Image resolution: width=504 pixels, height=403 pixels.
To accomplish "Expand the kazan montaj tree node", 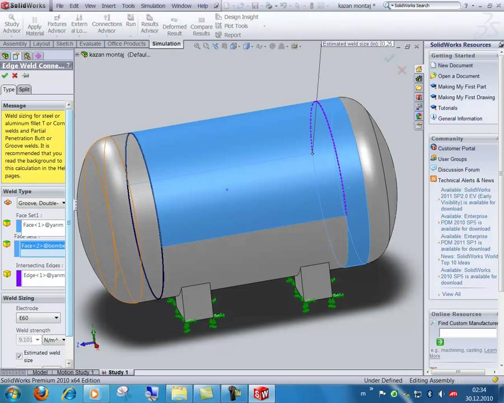I will (x=77, y=55).
